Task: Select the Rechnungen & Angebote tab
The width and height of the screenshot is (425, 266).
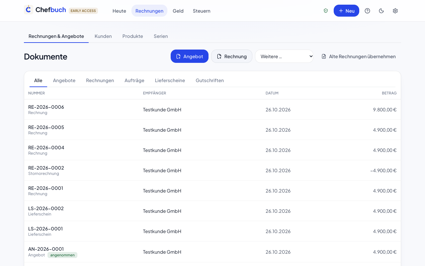Action: [56, 36]
